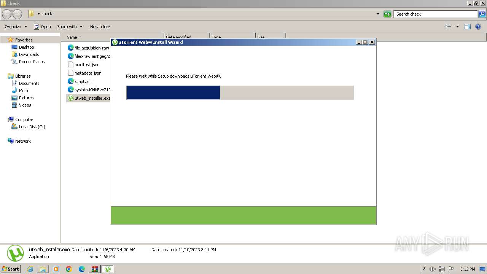Click New folder in toolbar

coord(100,27)
